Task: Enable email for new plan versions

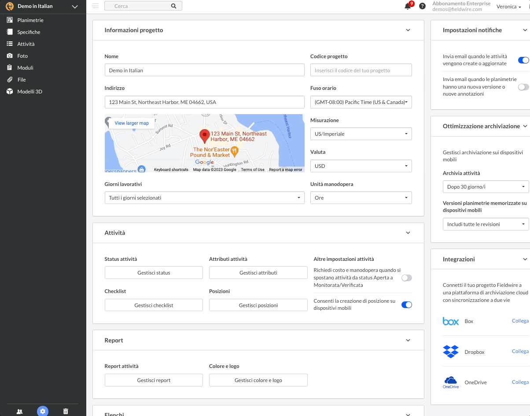Action: pyautogui.click(x=523, y=87)
